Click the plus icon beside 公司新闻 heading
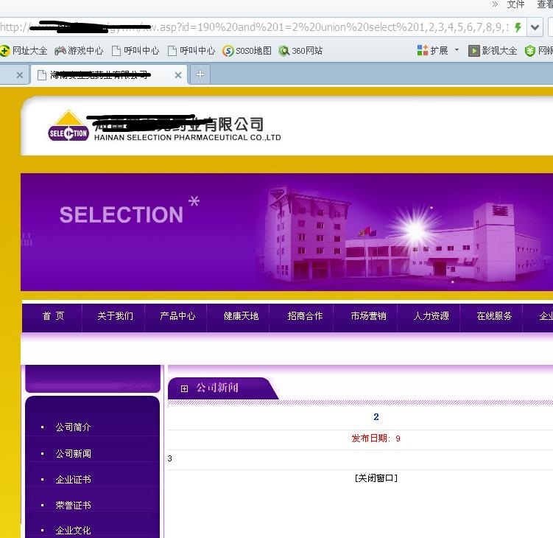Screen dimensions: 553x538 pos(184,388)
